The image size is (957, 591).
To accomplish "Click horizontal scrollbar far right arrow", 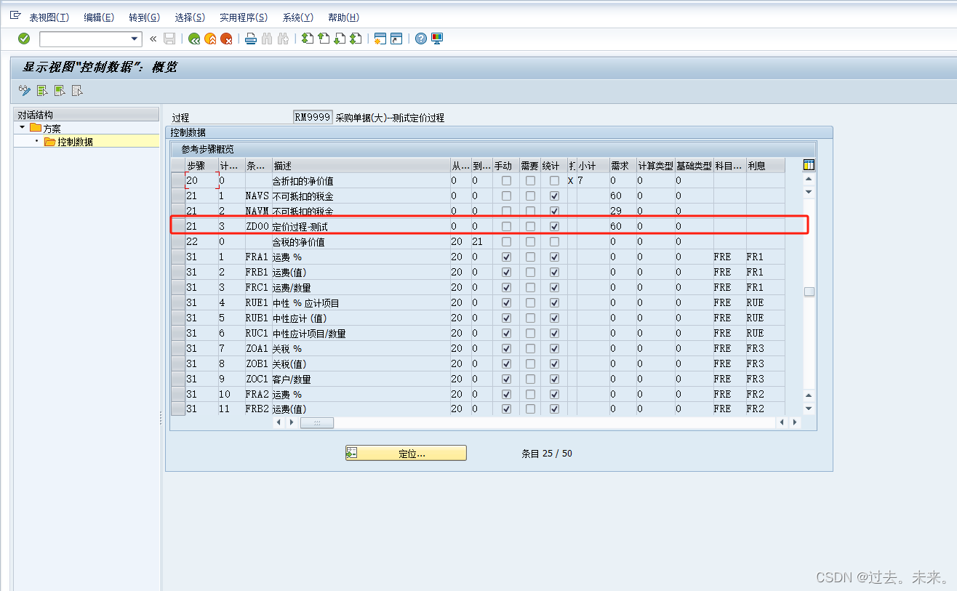I will pos(794,422).
